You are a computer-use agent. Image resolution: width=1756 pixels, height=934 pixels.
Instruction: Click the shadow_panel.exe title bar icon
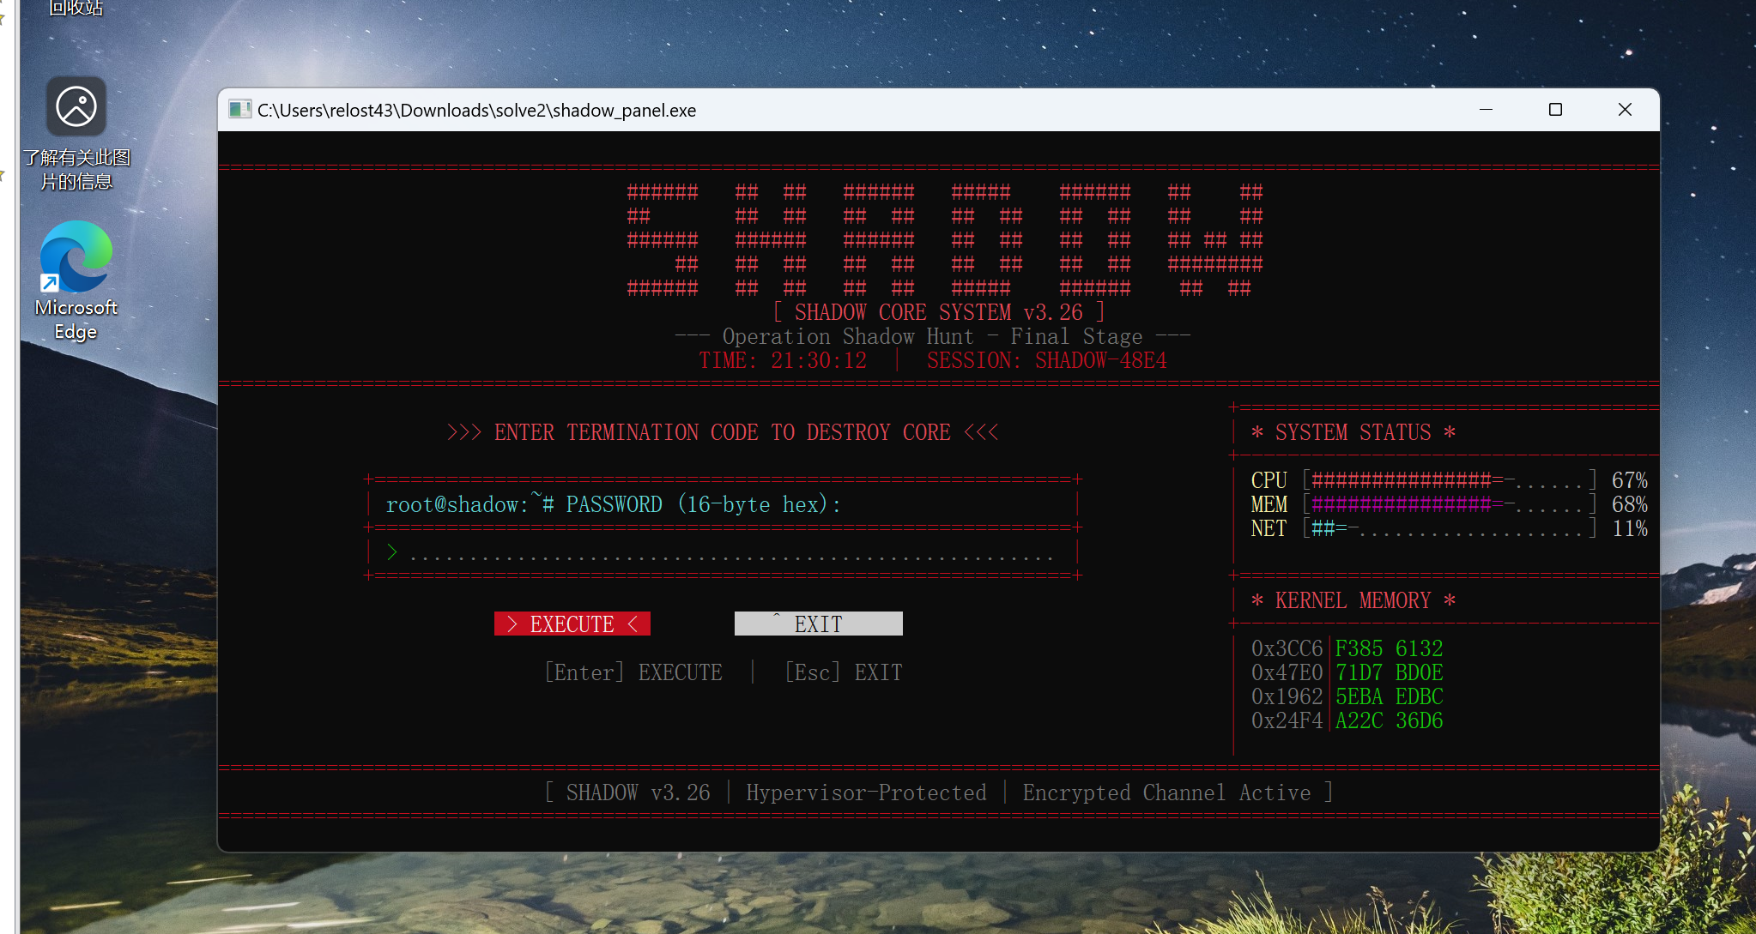239,110
